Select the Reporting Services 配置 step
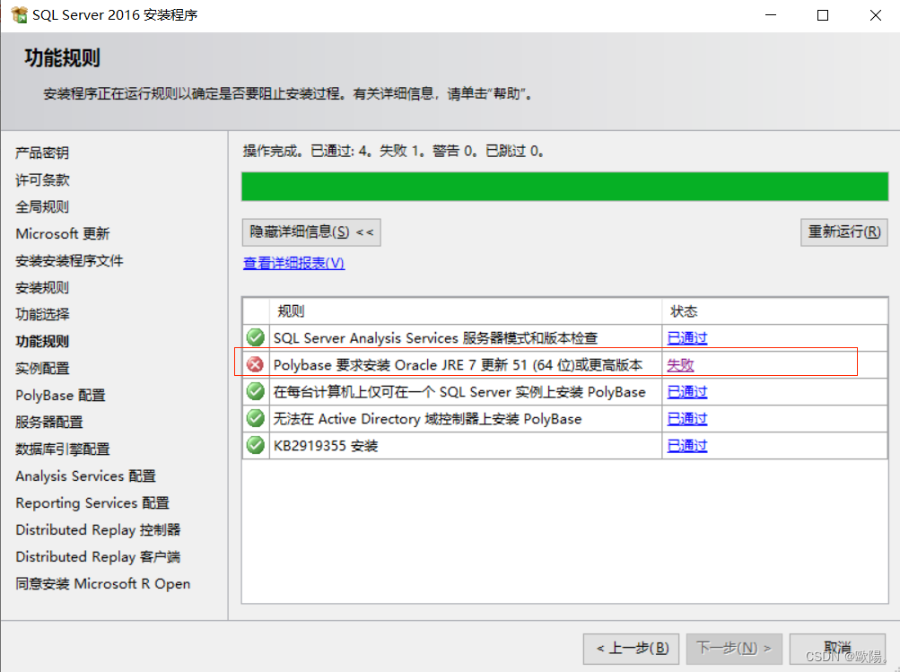Viewport: 900px width, 672px height. tap(92, 503)
